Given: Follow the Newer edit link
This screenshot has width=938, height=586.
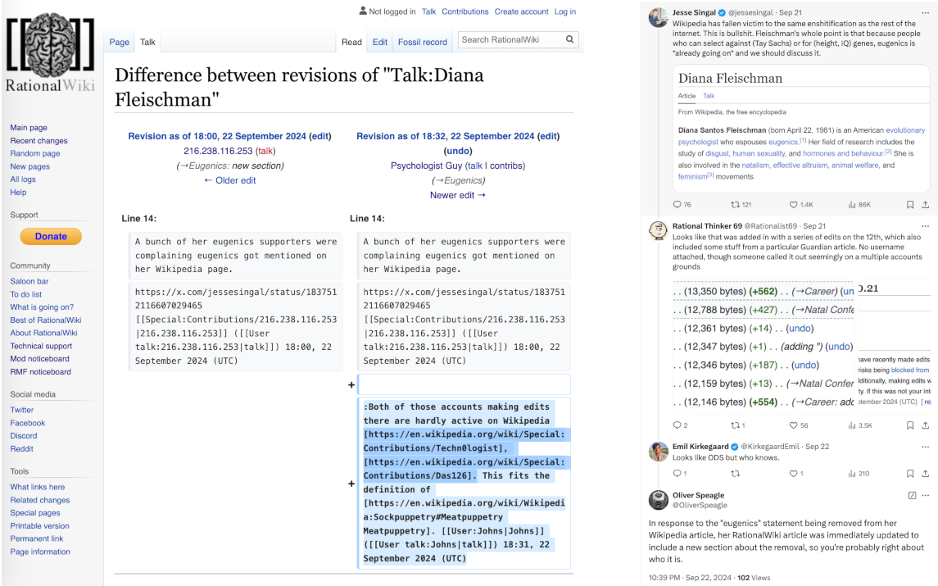Looking at the screenshot, I should click(458, 195).
